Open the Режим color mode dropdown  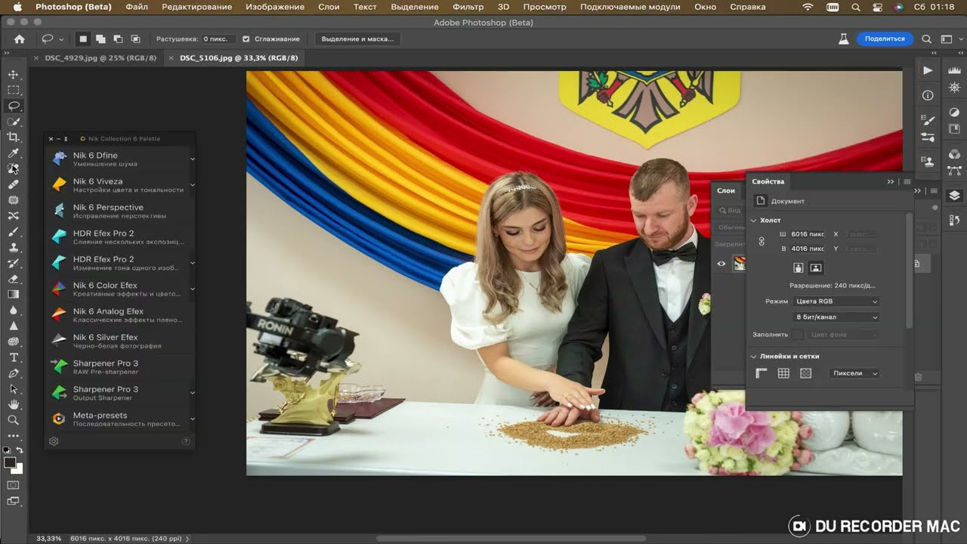(836, 301)
